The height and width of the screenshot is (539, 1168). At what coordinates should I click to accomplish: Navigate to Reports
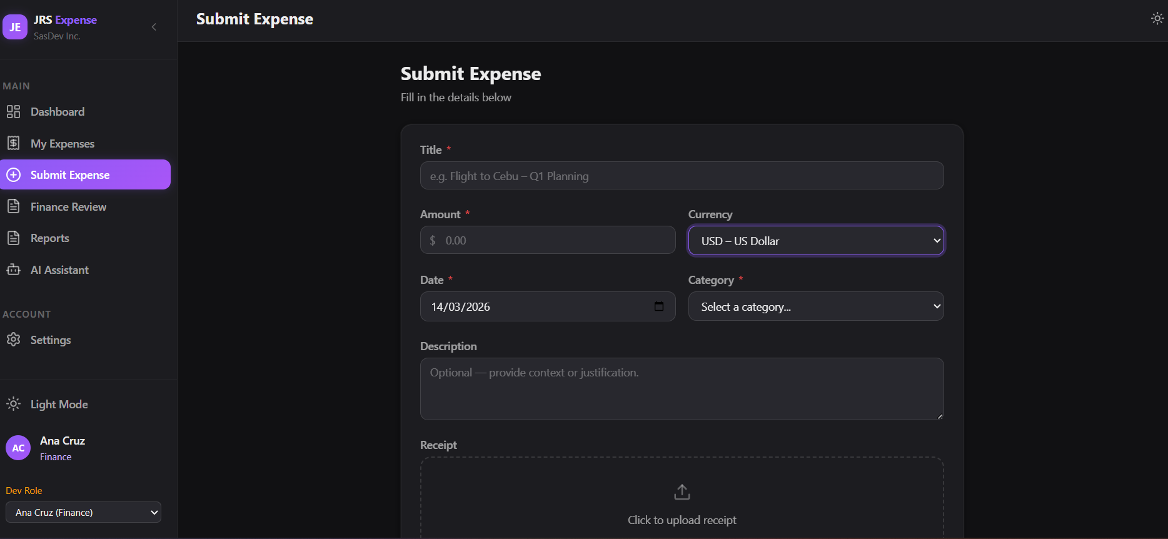tap(85, 238)
